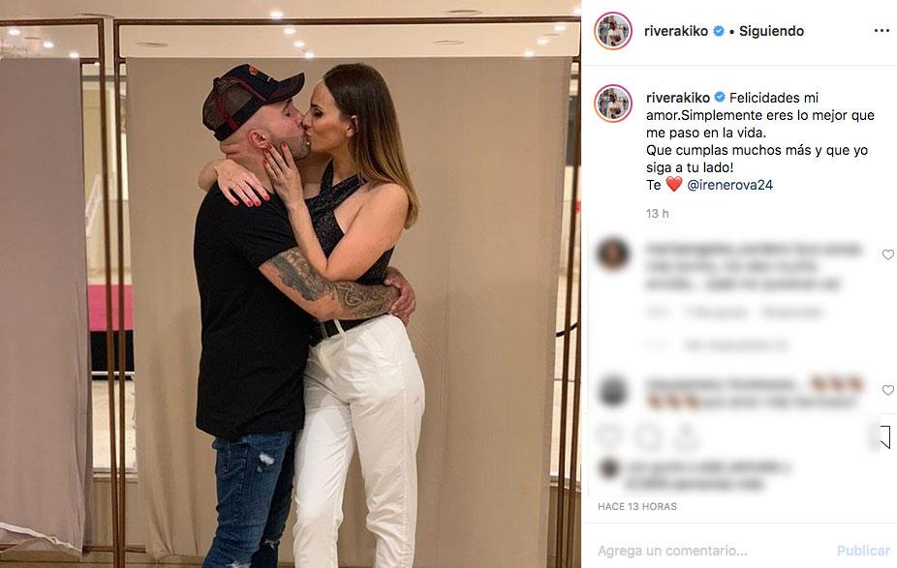The height and width of the screenshot is (568, 897).
Task: Click the blurred share icon
Action: [686, 437]
